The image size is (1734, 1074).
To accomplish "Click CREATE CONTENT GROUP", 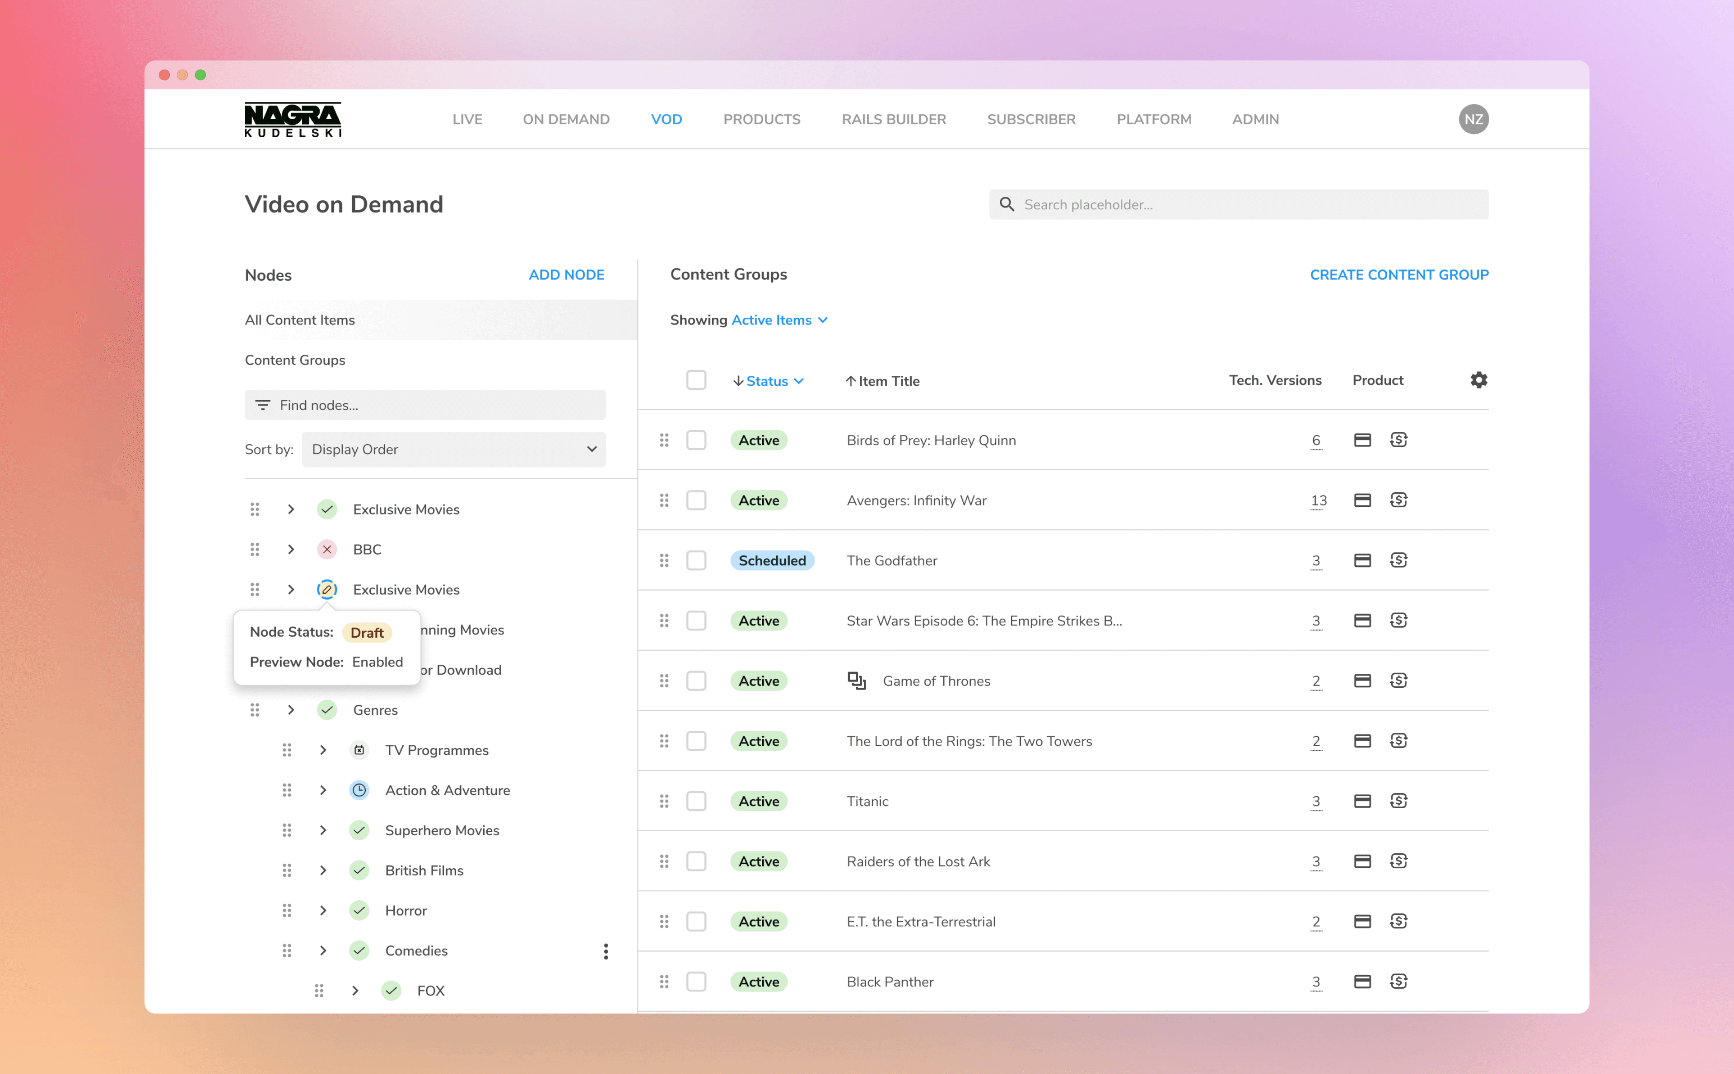I will pos(1398,275).
